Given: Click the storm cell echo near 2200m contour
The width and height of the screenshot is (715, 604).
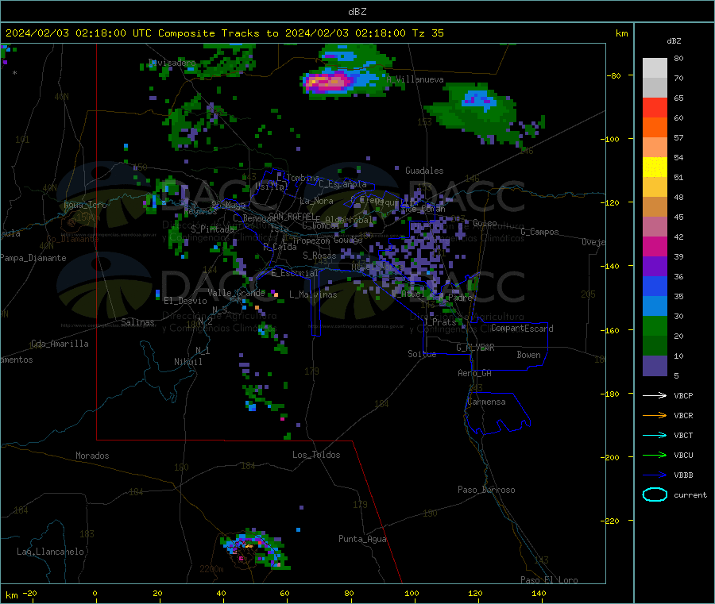Looking at the screenshot, I should (255, 550).
